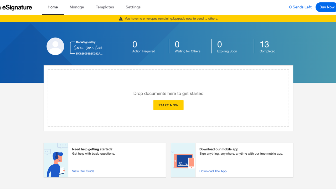Click the DocuSigned by signature block
This screenshot has height=189, width=336.
87,48
